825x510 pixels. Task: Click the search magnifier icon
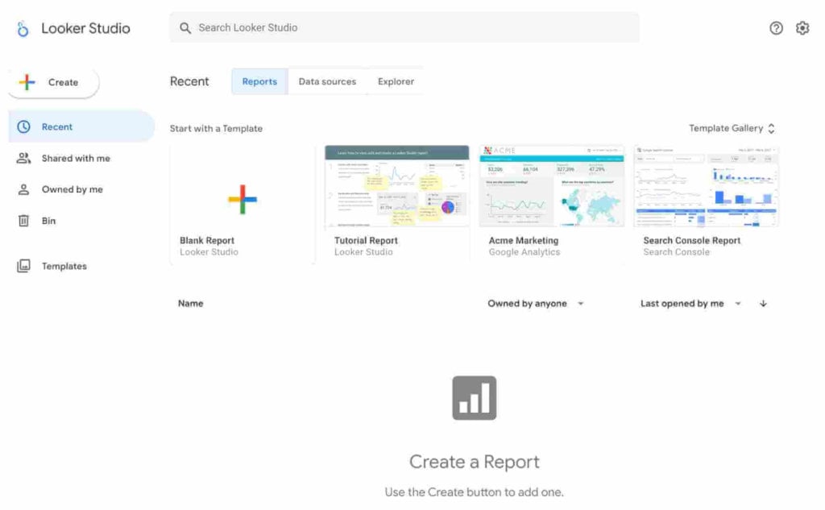pyautogui.click(x=186, y=27)
